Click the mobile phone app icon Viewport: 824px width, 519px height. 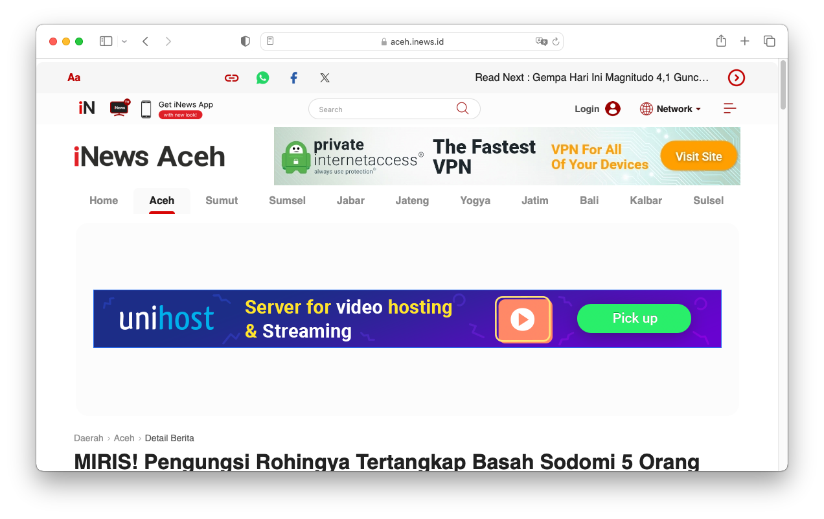(x=146, y=109)
